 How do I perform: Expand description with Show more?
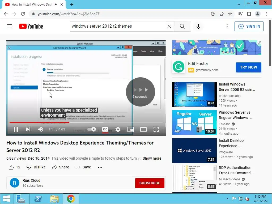152,158
